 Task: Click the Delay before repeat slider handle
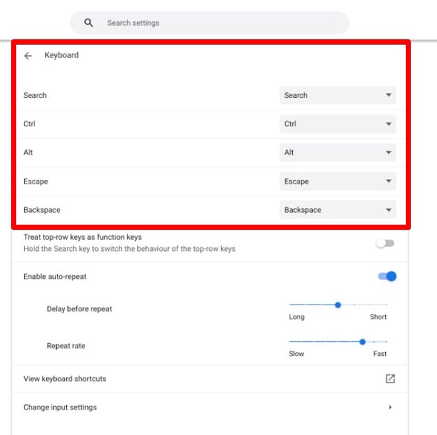[x=338, y=305]
